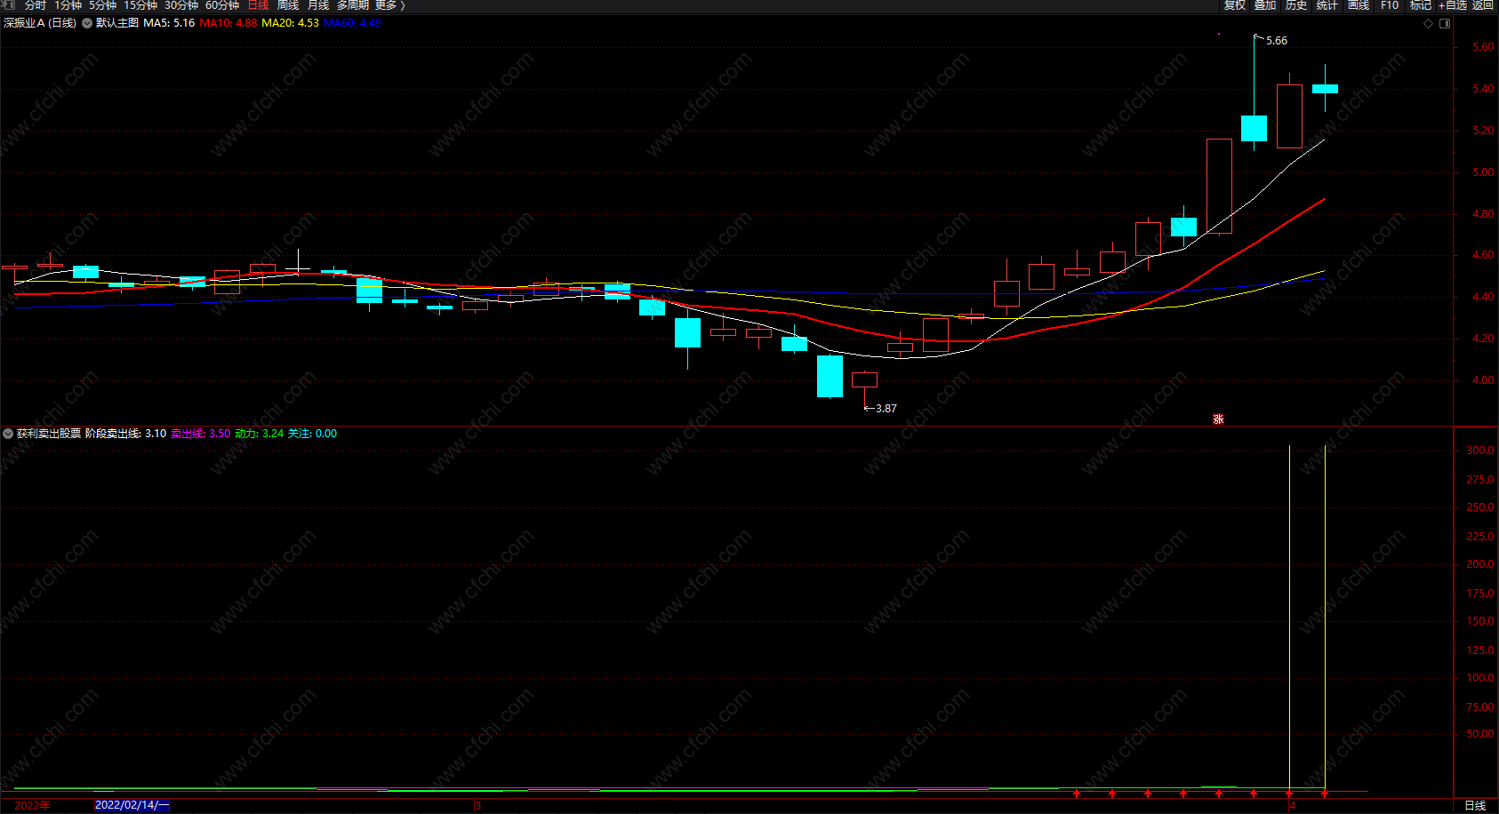Activate the 画线 drawing tool
Image resolution: width=1499 pixels, height=814 pixels.
click(x=1359, y=5)
